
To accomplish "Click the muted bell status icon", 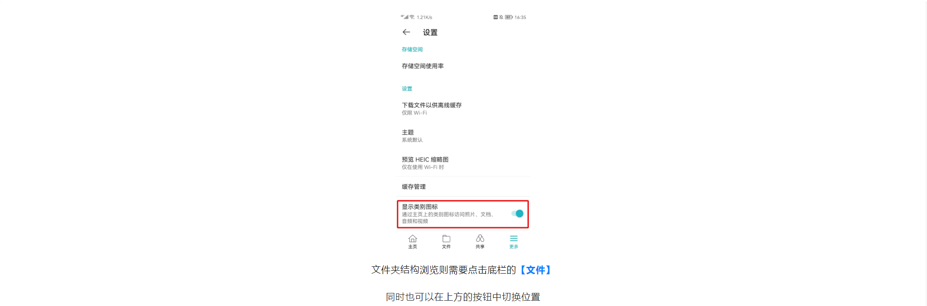I will click(501, 17).
